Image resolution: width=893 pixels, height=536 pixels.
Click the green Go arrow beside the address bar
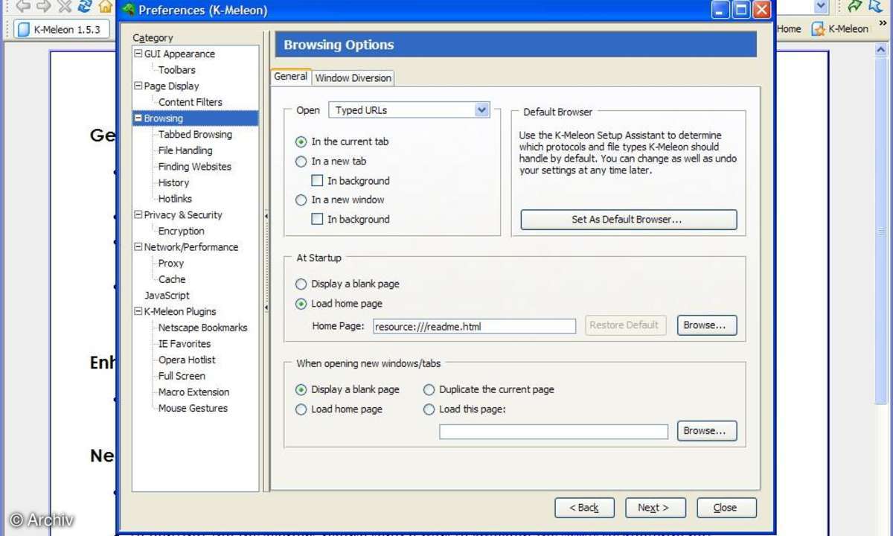pyautogui.click(x=855, y=7)
